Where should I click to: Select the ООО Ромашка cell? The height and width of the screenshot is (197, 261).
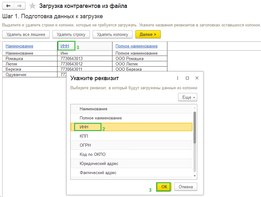(x=140, y=59)
